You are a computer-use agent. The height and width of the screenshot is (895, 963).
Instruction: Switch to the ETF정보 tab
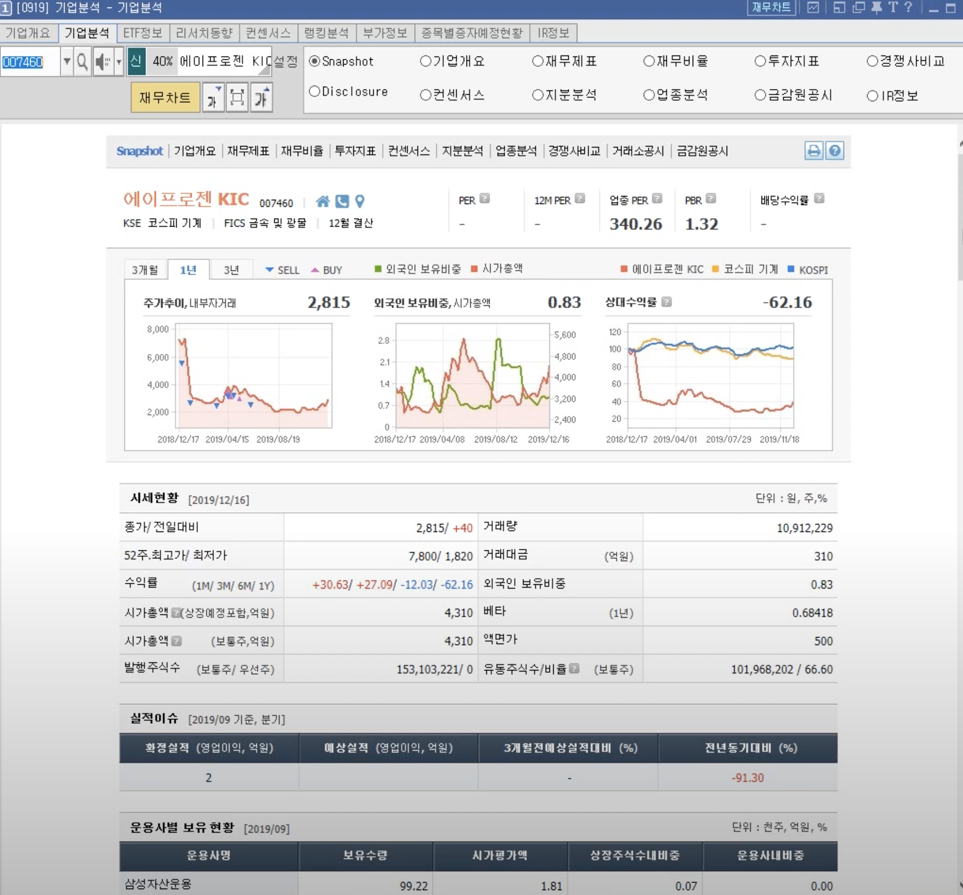click(143, 33)
